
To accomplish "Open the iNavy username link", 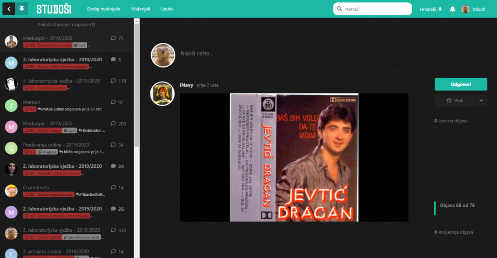I will point(186,85).
